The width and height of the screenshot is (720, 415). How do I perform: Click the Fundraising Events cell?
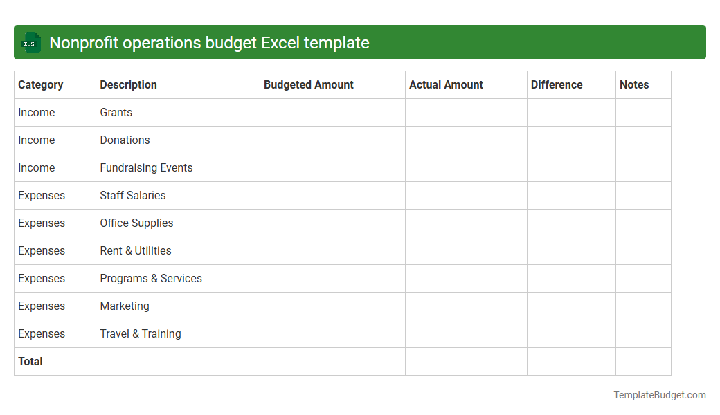[146, 167]
